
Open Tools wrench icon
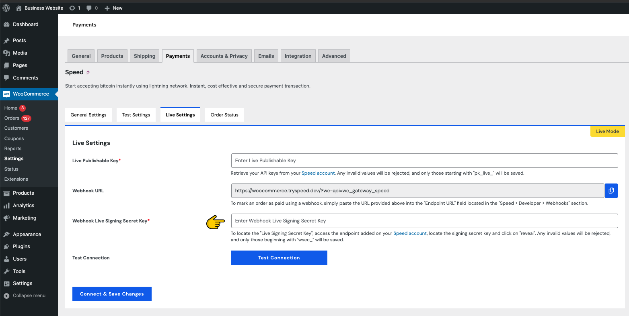[6, 271]
